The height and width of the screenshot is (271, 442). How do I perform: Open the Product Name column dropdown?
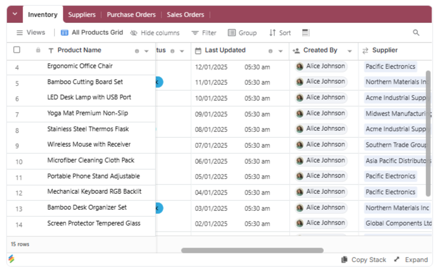pyautogui.click(x=147, y=51)
